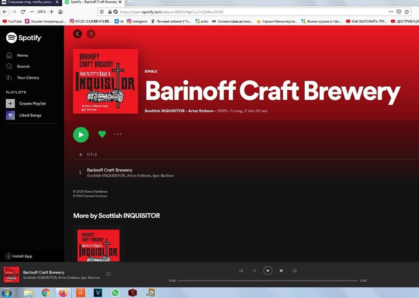Click the now-playing song title in player bar
Image resolution: width=419 pixels, height=298 pixels.
click(44, 273)
